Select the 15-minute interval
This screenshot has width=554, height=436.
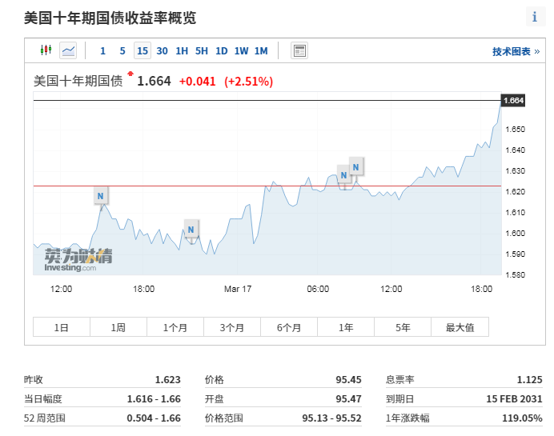(143, 50)
